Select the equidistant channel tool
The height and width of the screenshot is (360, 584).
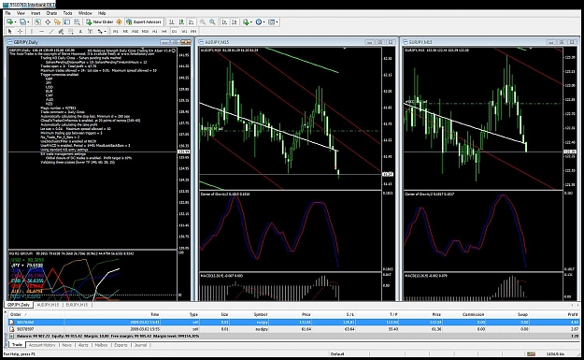point(61,31)
